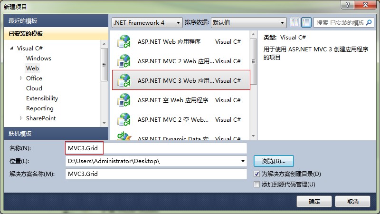Image resolution: width=380 pixels, height=214 pixels.
Task: Select the Web category
Action: point(32,68)
